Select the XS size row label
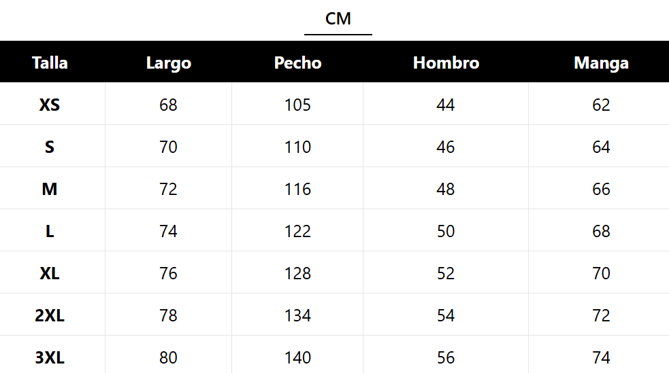669x373 pixels. coord(50,105)
